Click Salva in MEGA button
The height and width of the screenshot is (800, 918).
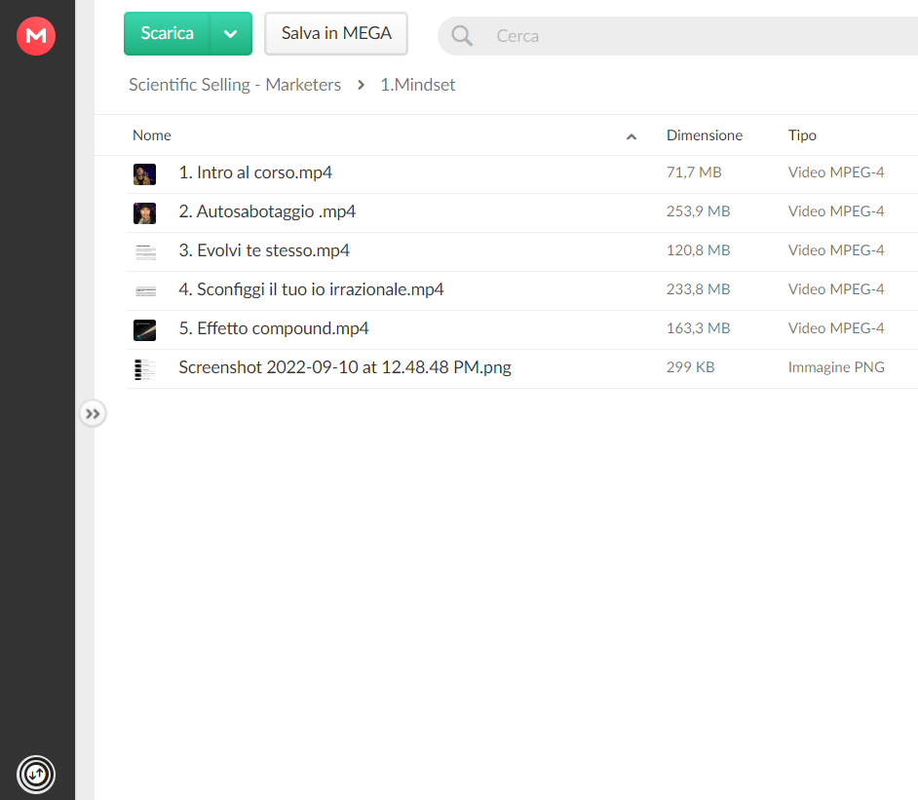pos(336,33)
